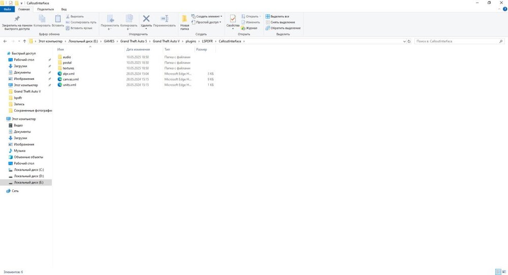
Task: Click the search magnifier icon
Action: click(x=500, y=41)
